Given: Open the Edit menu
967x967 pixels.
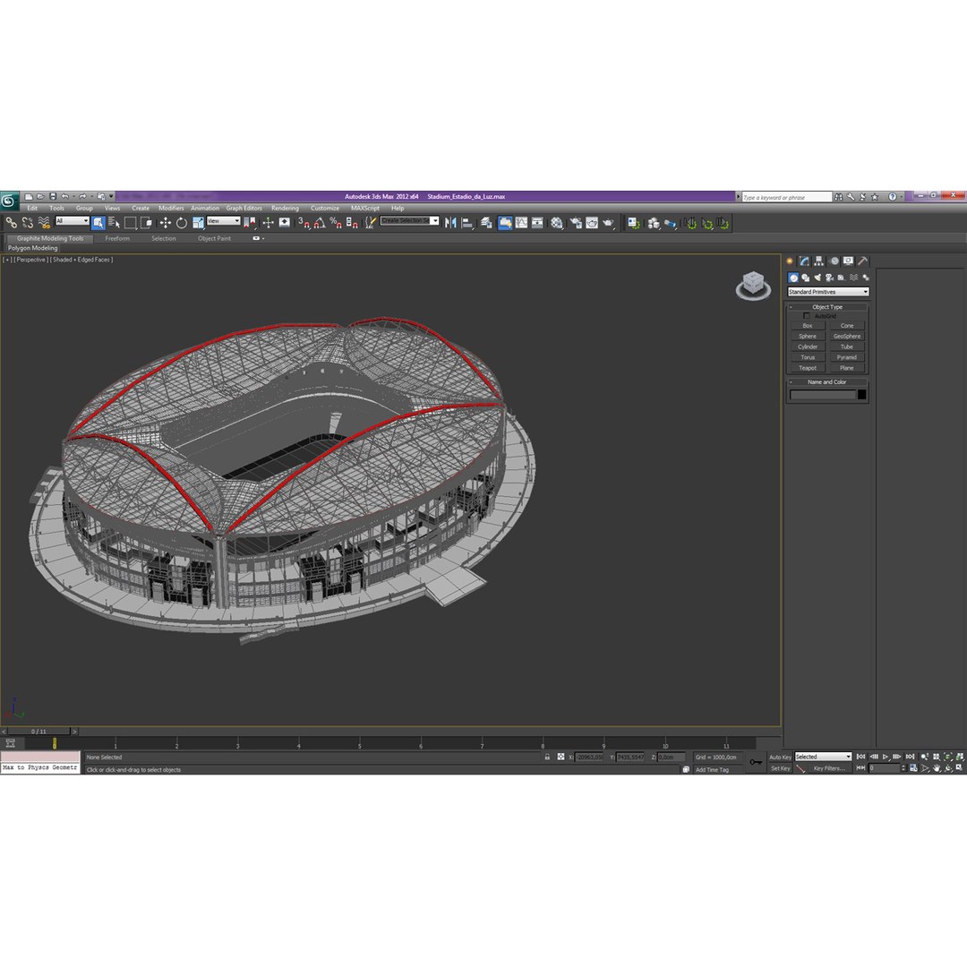Looking at the screenshot, I should pyautogui.click(x=32, y=209).
